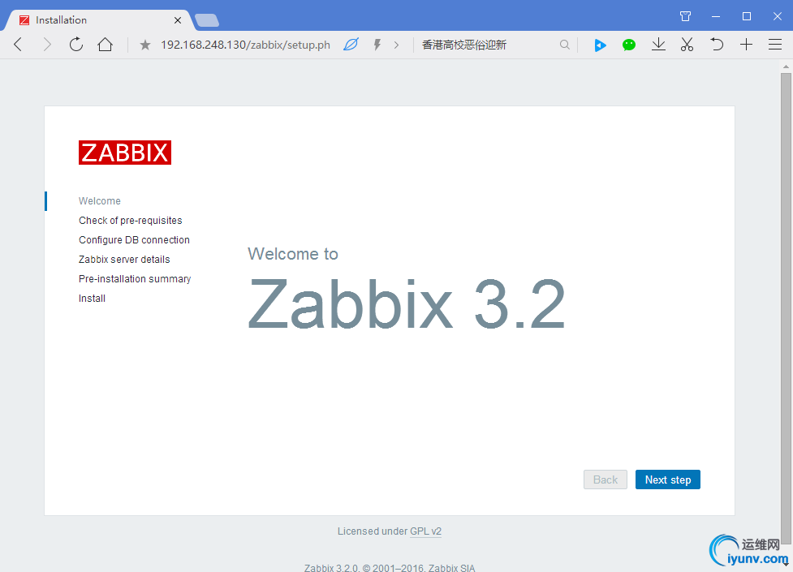Image resolution: width=793 pixels, height=572 pixels.
Task: Go back using the browser back arrow
Action: (18, 45)
